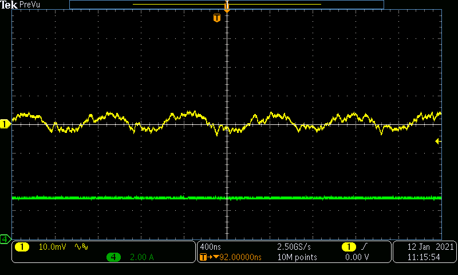Select the yellow channel 1 badge in readout
The width and height of the screenshot is (458, 275).
[x=22, y=247]
